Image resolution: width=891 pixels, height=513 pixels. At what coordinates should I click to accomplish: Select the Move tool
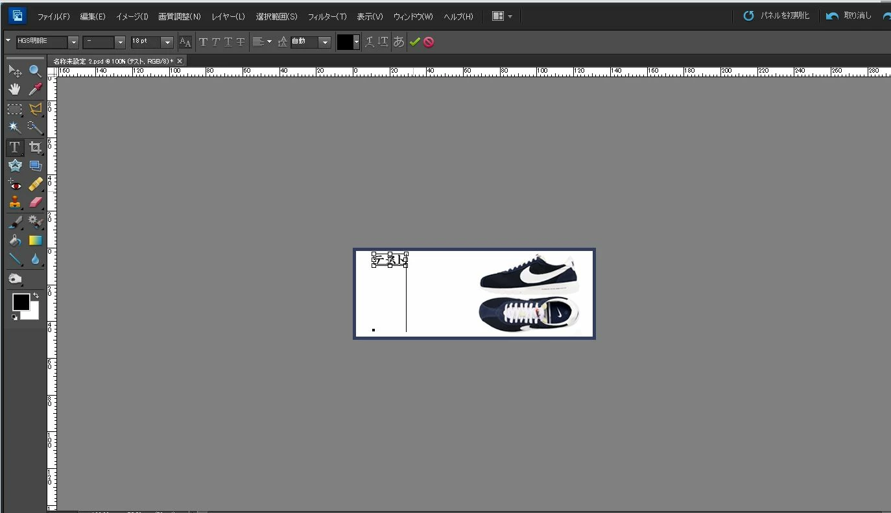click(15, 71)
